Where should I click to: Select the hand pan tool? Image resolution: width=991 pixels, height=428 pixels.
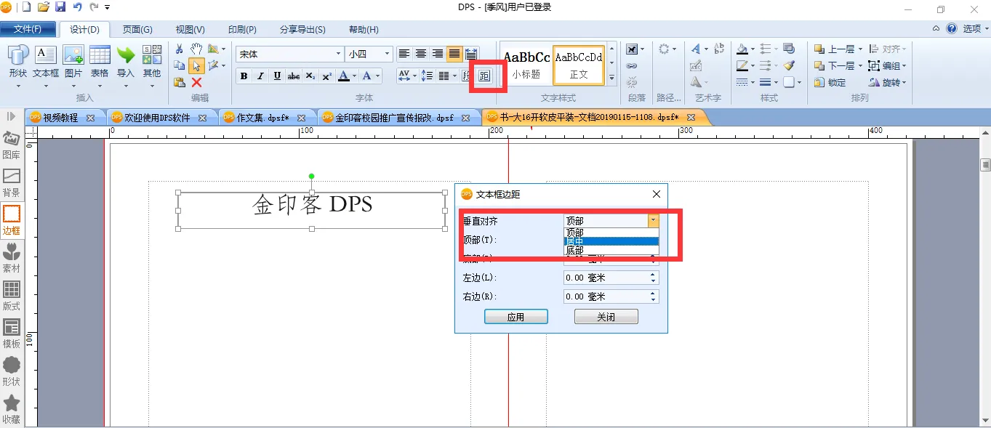point(196,49)
